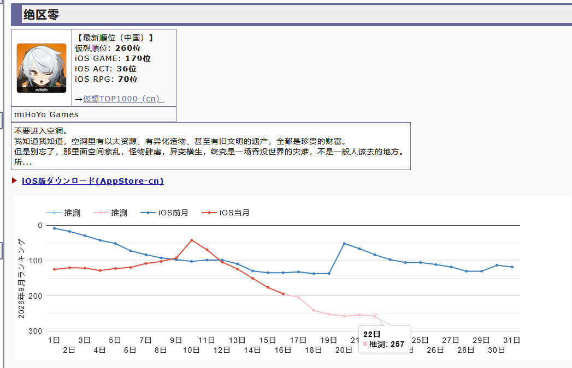Screen dimensions: 572x368
Task: Click highlighted pink point at 22日
Action: click(x=375, y=316)
